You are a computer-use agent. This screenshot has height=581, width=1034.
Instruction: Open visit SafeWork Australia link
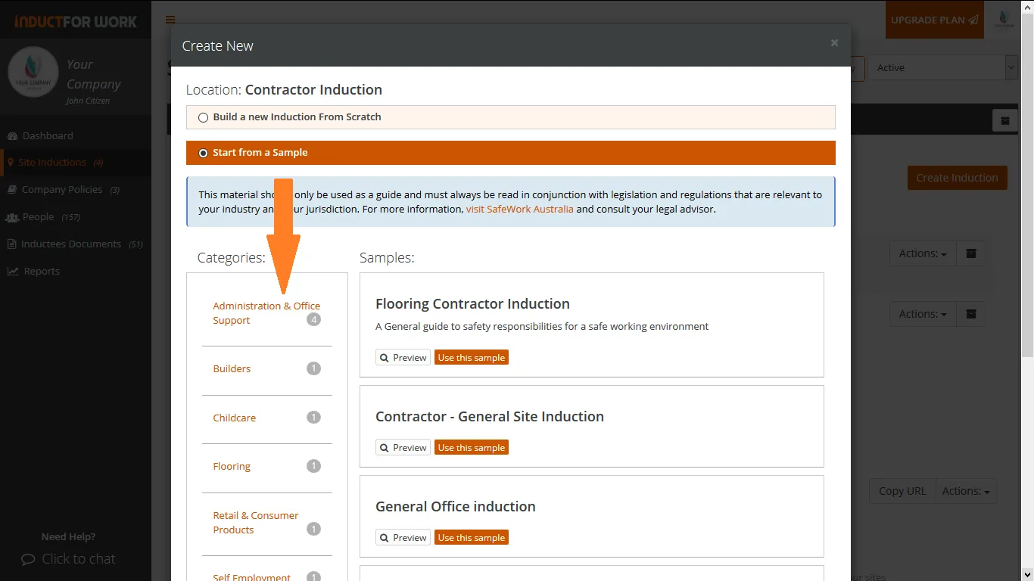click(519, 209)
